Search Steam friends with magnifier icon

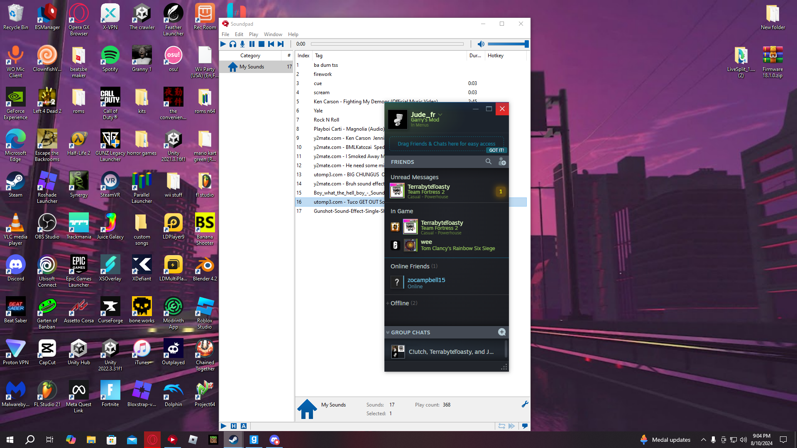pyautogui.click(x=489, y=162)
